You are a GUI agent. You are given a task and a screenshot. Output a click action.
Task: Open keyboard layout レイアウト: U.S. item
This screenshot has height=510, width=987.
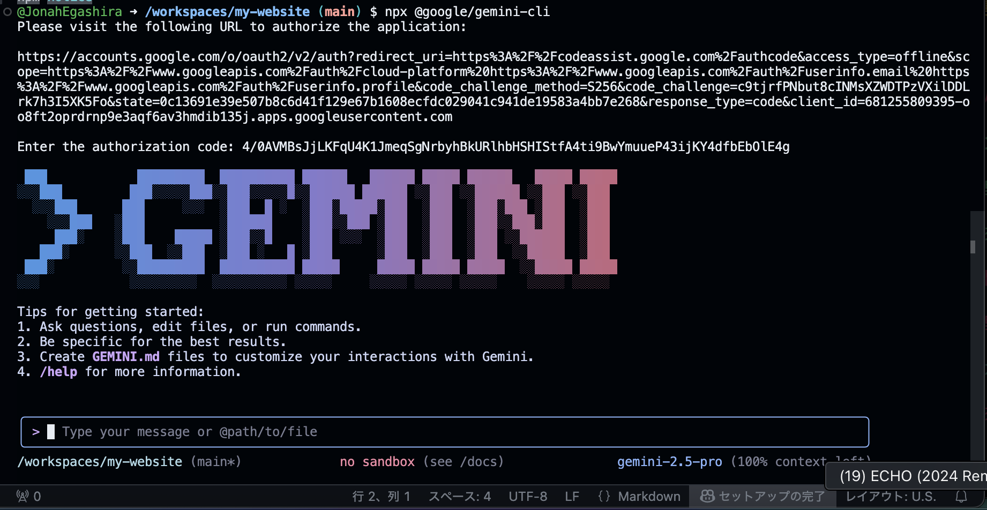891,497
